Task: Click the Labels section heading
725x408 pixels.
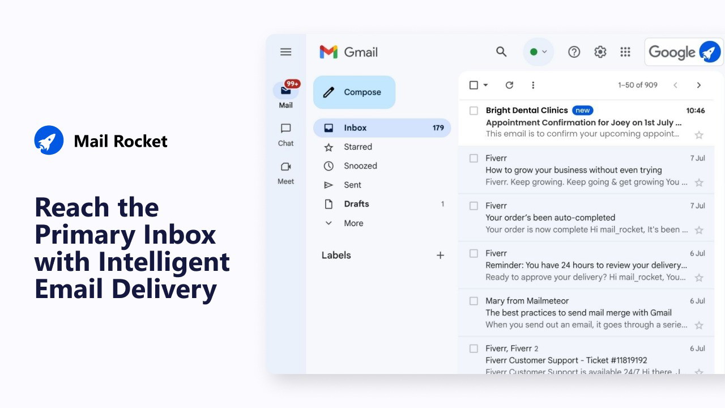Action: pos(336,255)
